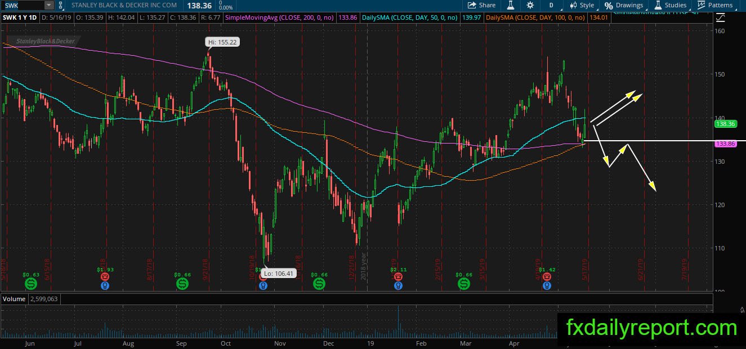The width and height of the screenshot is (746, 349).
Task: Click the SWK symbol entry field
Action: coord(24,5)
